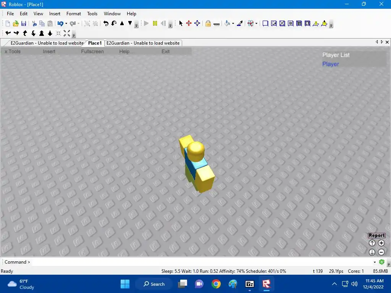Click the camera pan right arrow

coord(16,33)
